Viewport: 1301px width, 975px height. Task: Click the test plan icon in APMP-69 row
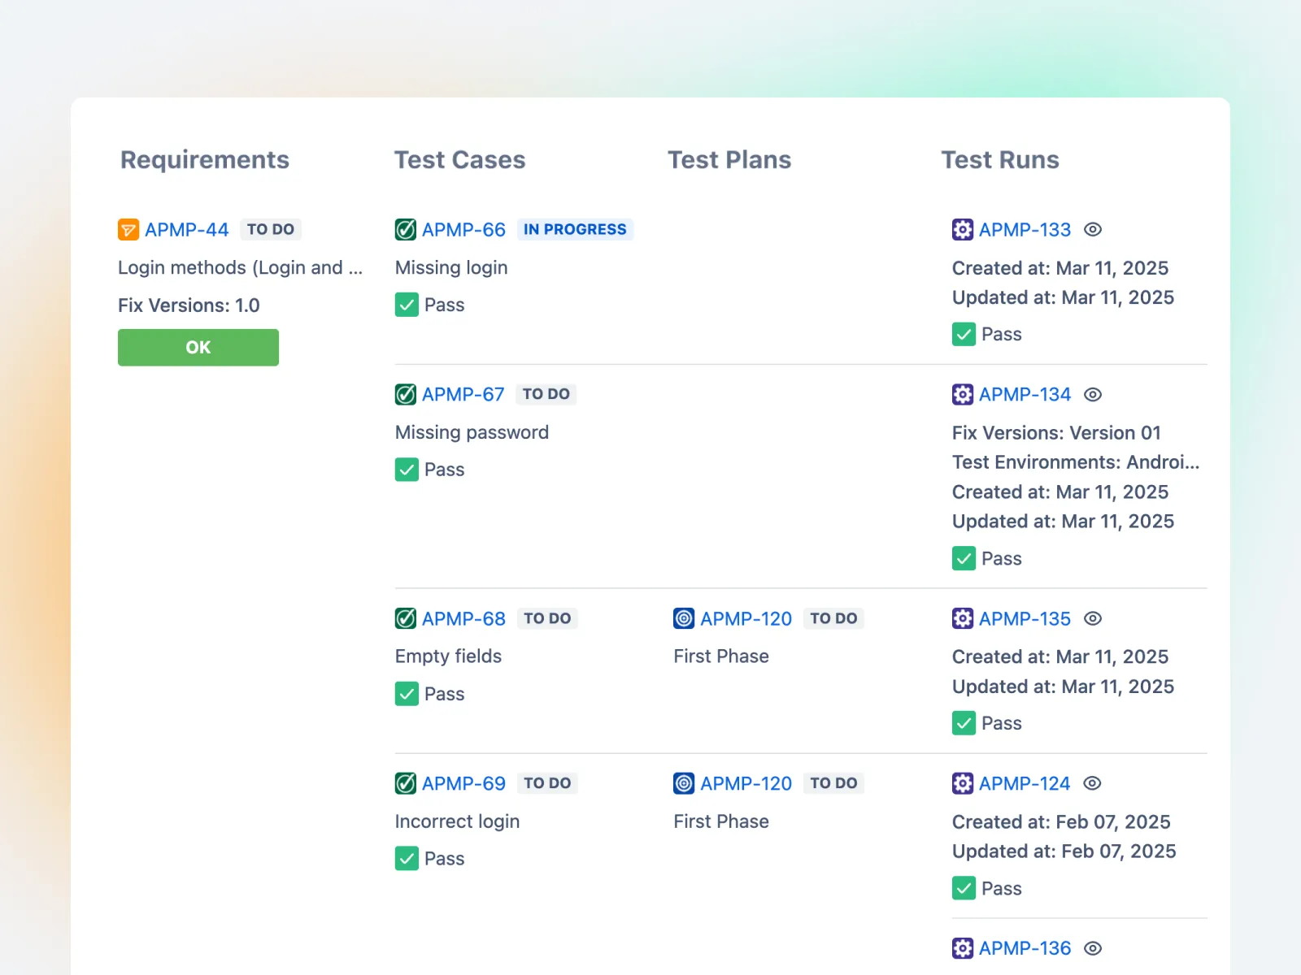coord(684,783)
